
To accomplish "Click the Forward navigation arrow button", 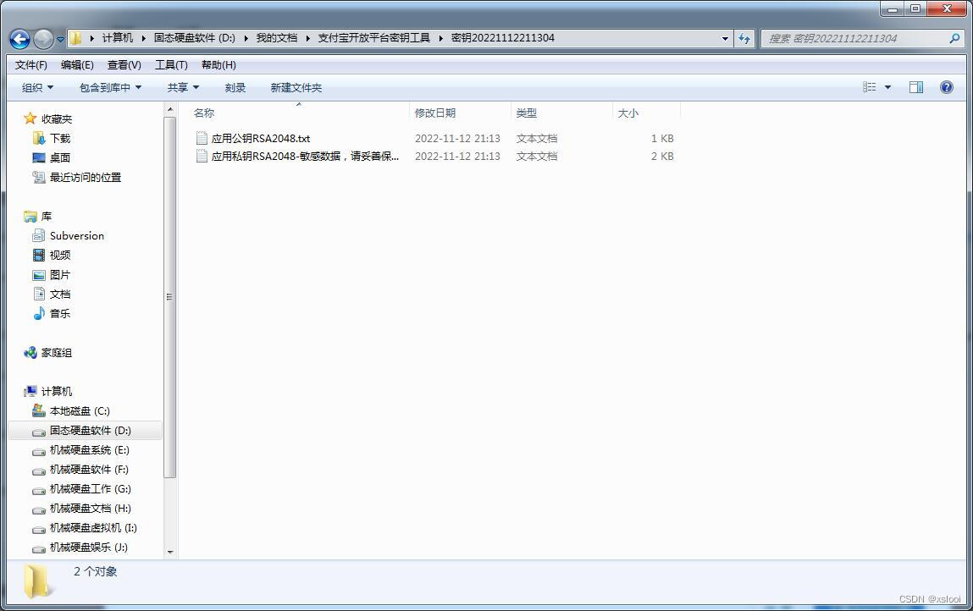I will 43,39.
